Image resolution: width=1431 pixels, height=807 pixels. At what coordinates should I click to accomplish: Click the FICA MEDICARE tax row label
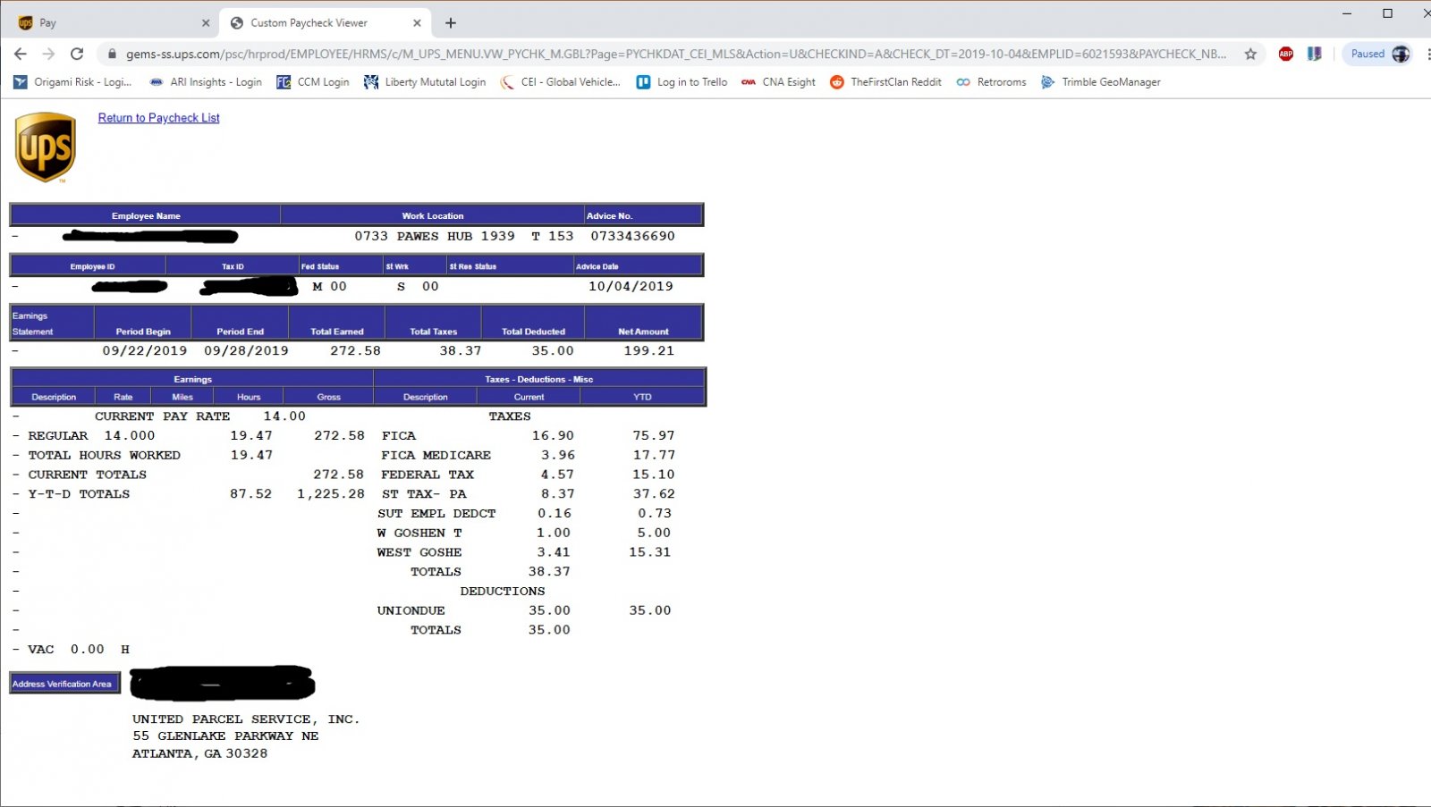436,455
